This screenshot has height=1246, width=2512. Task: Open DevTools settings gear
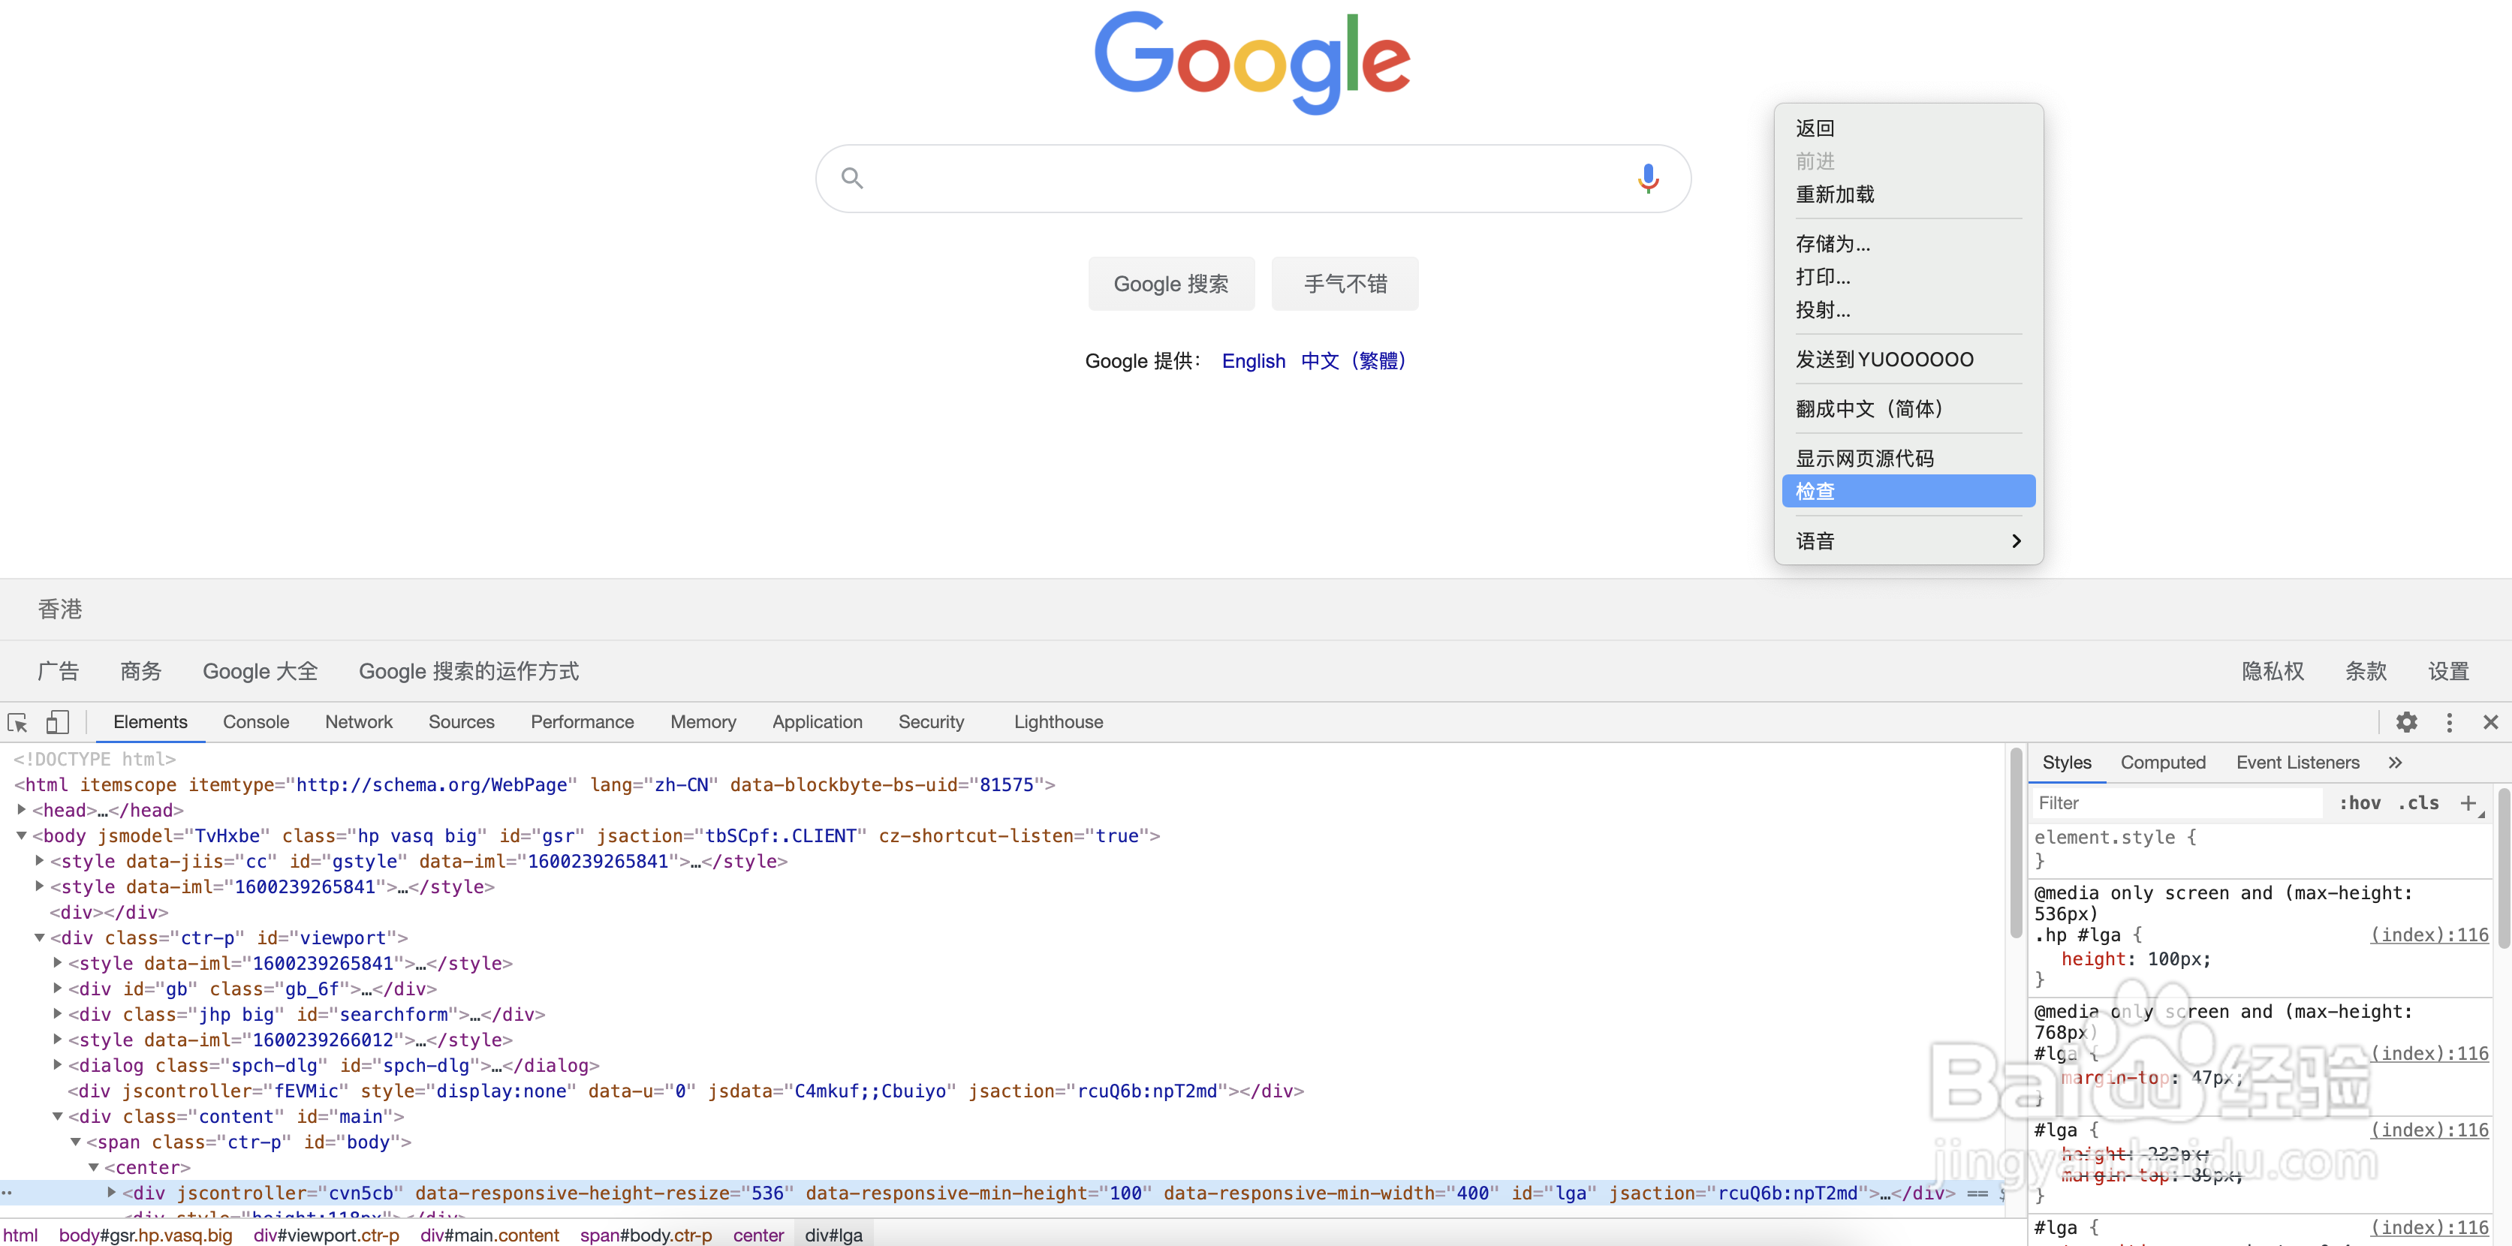pyautogui.click(x=2407, y=722)
